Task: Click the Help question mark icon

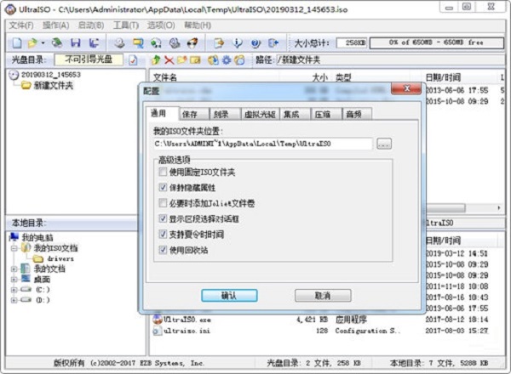Action: coord(255,43)
